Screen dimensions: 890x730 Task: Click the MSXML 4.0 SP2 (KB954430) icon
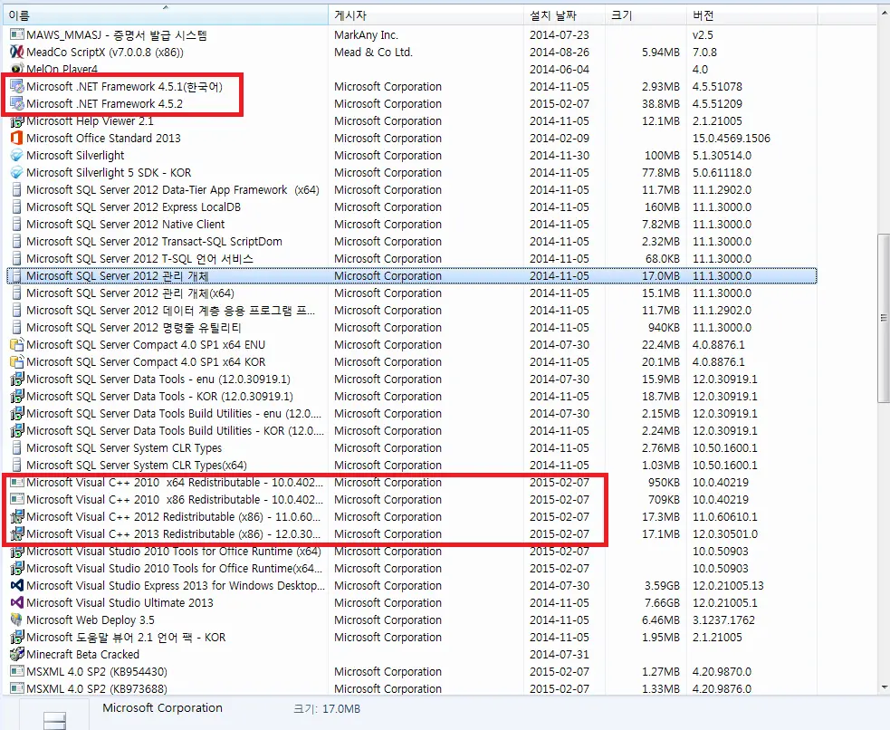17,671
